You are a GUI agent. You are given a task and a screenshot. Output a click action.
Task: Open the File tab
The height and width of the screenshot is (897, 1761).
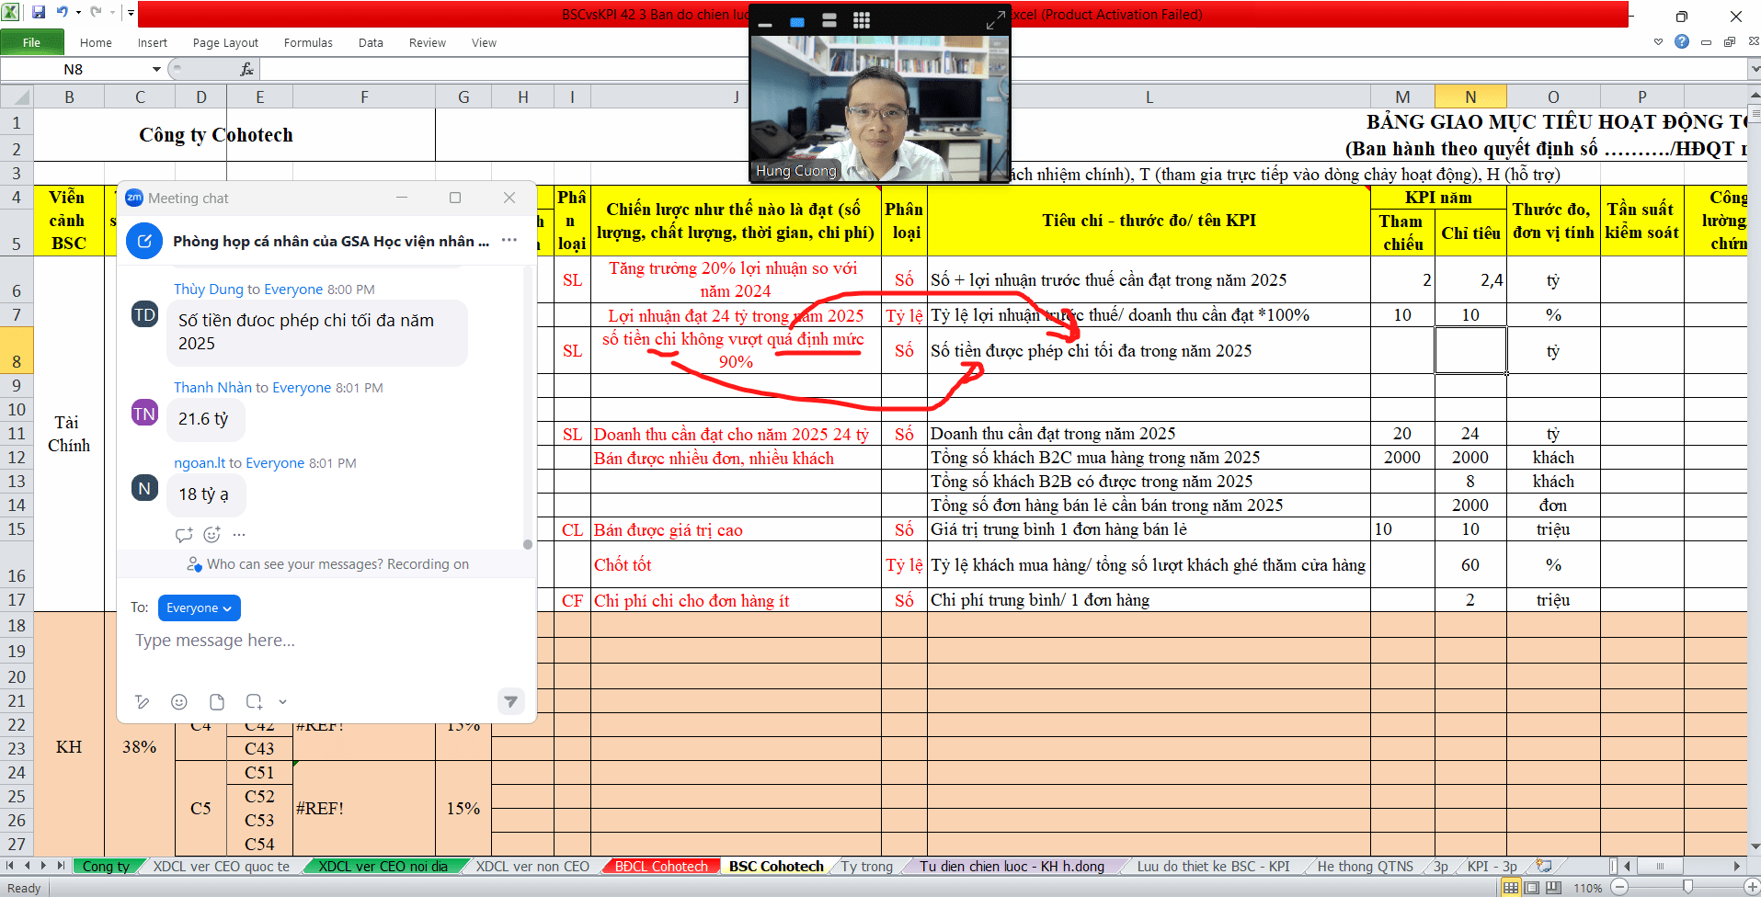point(32,42)
